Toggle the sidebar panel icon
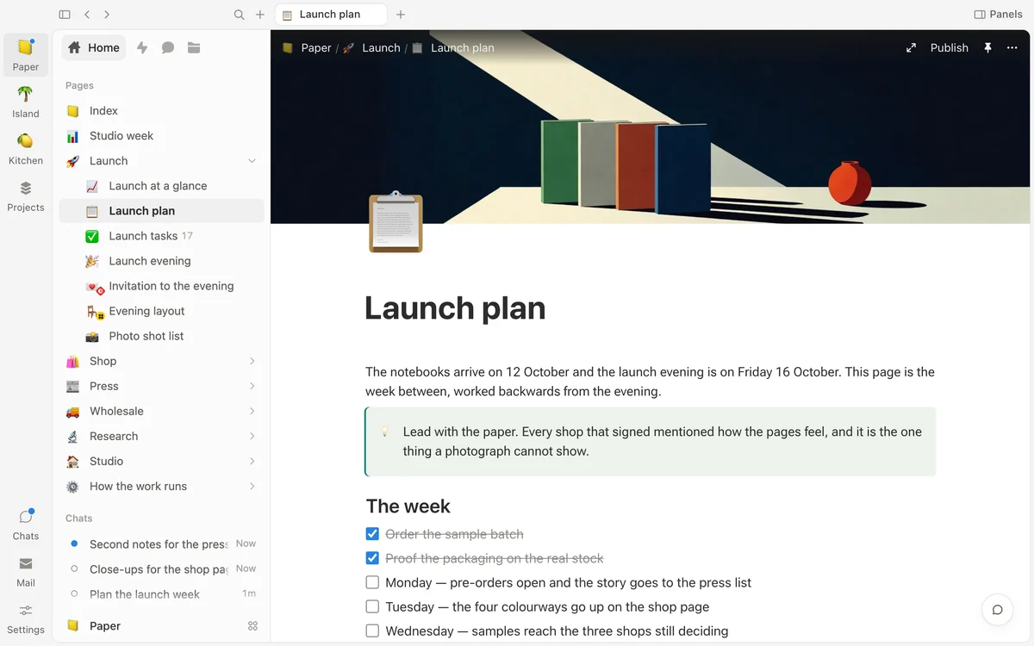 [x=65, y=15]
